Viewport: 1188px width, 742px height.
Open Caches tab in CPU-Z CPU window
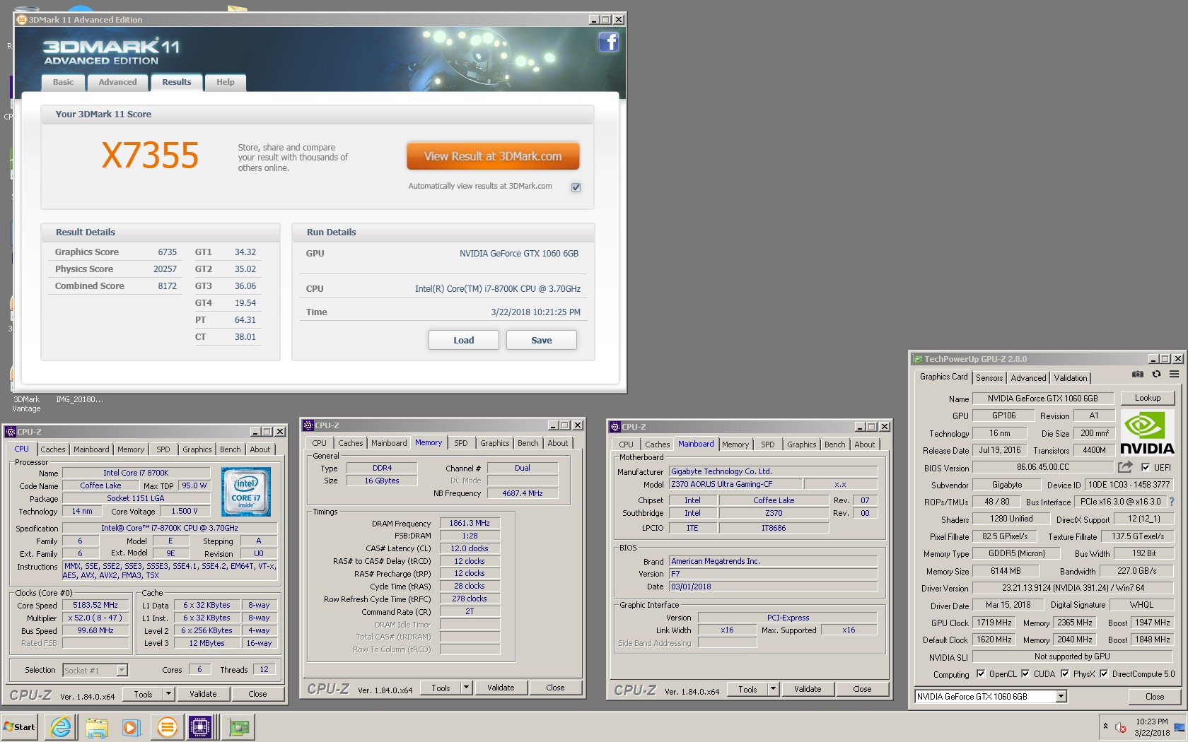click(x=53, y=449)
